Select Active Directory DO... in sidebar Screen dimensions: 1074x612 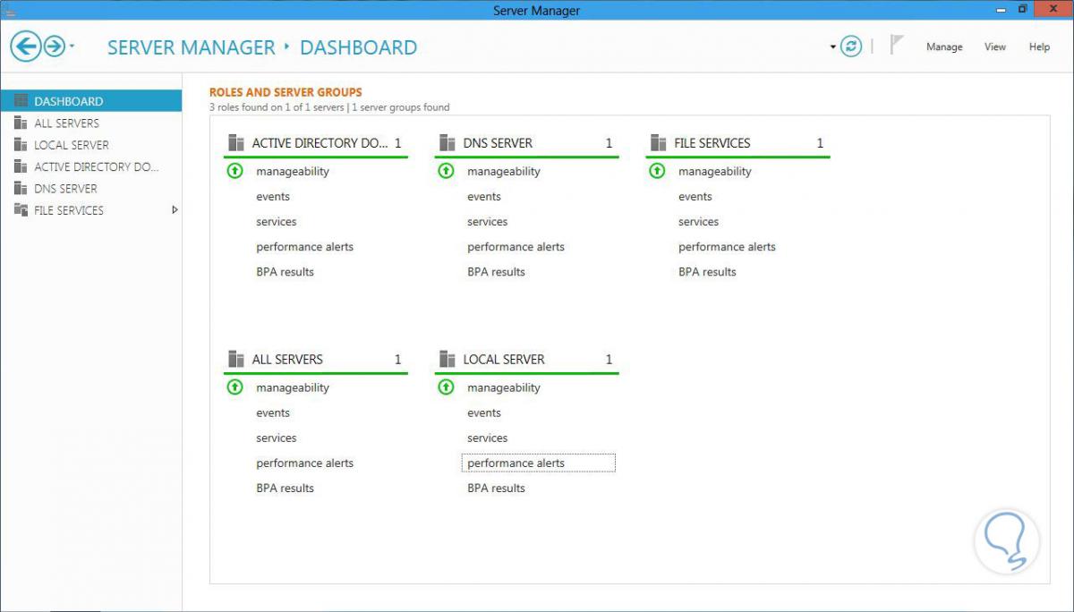tap(91, 166)
